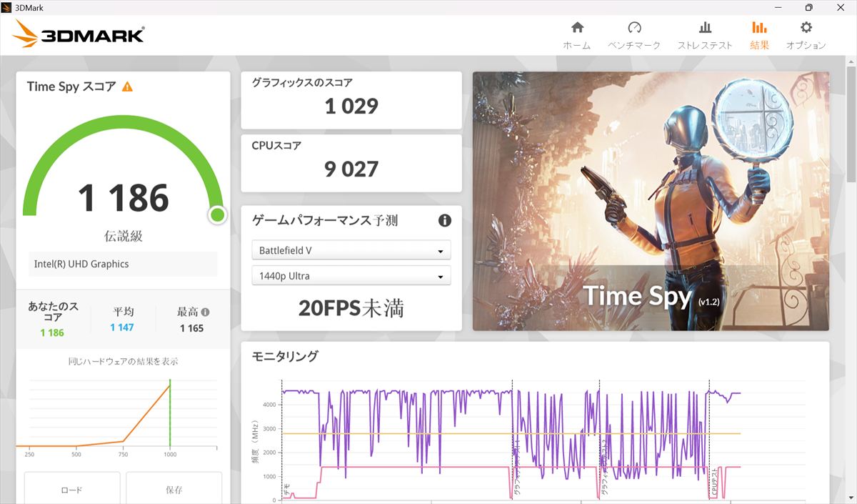Click the ロード (Load) button

coord(72,489)
